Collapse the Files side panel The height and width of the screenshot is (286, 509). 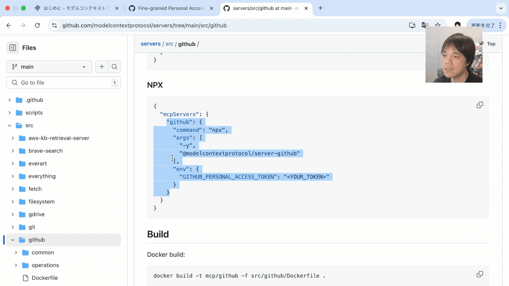[x=12, y=47]
